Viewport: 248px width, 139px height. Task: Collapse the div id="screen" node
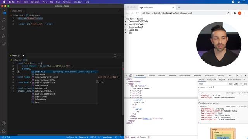click(x=129, y=86)
